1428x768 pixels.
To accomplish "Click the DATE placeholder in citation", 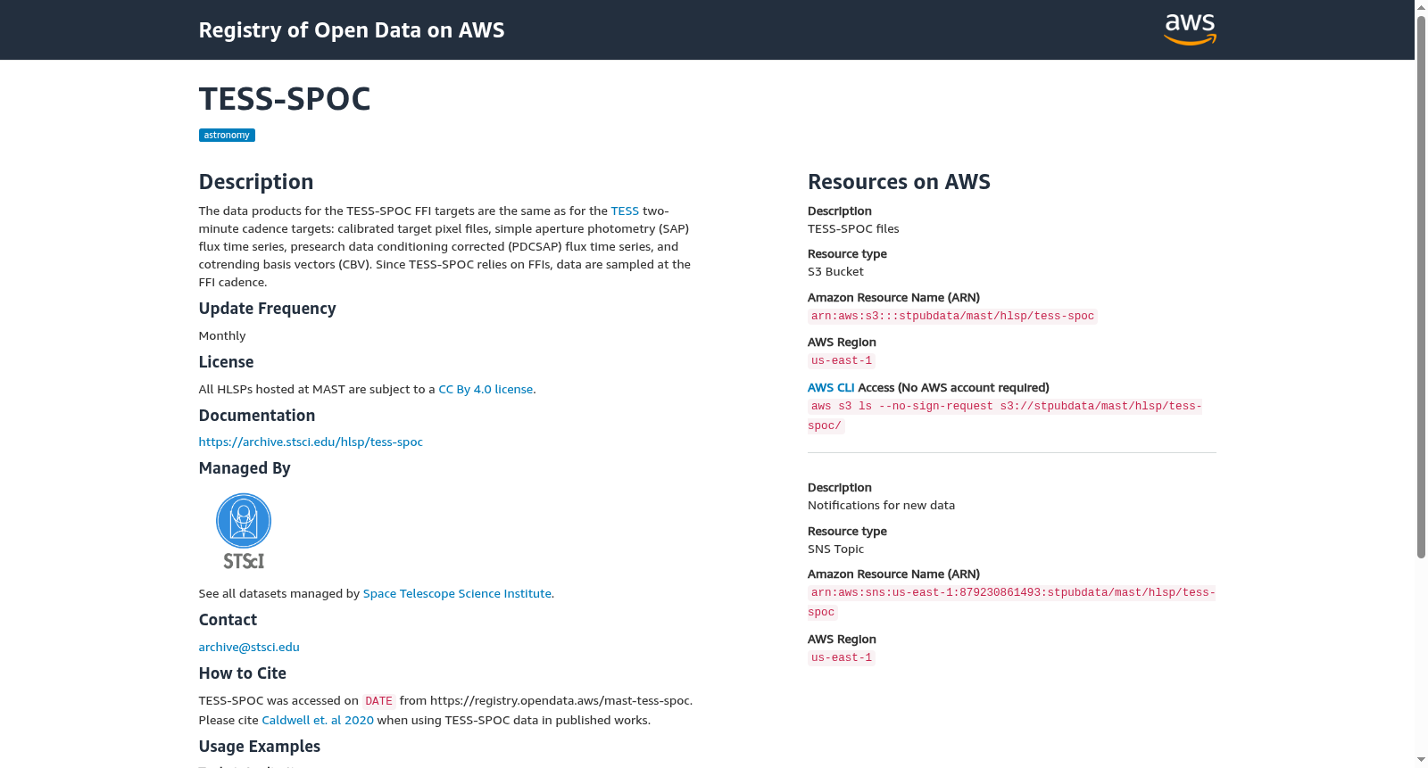I will (378, 702).
